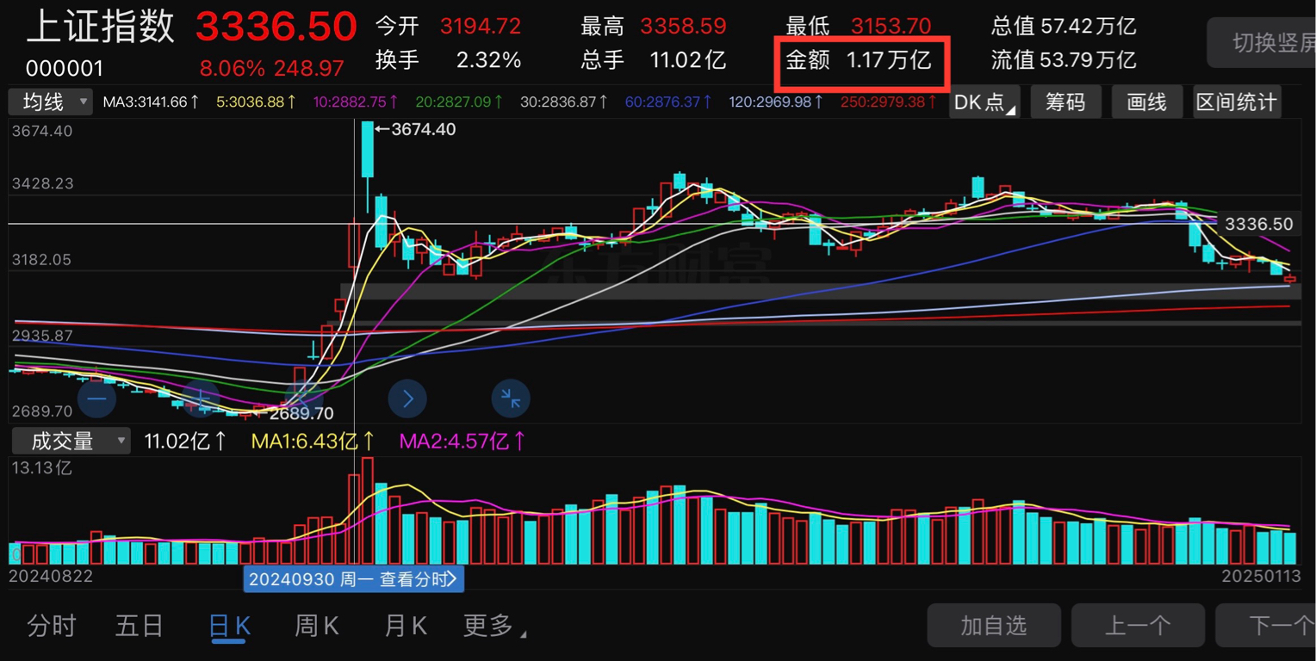Click 最低 value 3153.70
This screenshot has height=661, width=1316.
[x=891, y=27]
